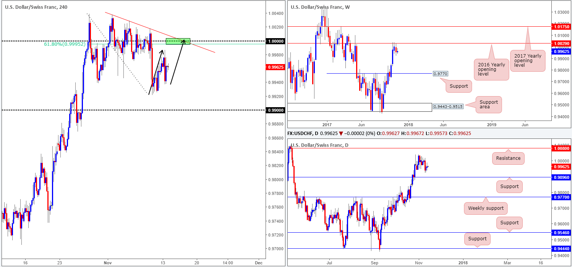Image resolution: width=572 pixels, height=267 pixels.
Task: Click the 'Dec' date on the 240 chart time axis
Action: (x=258, y=263)
